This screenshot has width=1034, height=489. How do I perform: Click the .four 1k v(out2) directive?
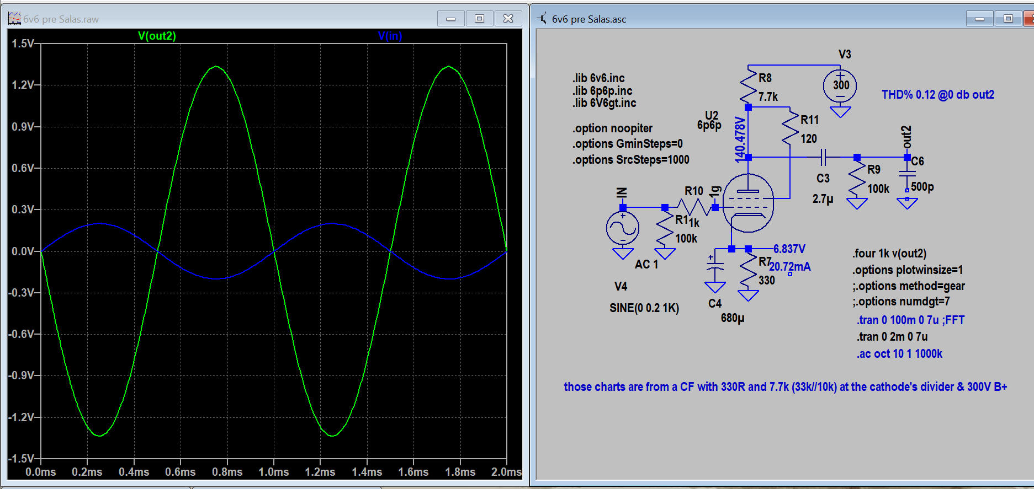click(x=889, y=253)
